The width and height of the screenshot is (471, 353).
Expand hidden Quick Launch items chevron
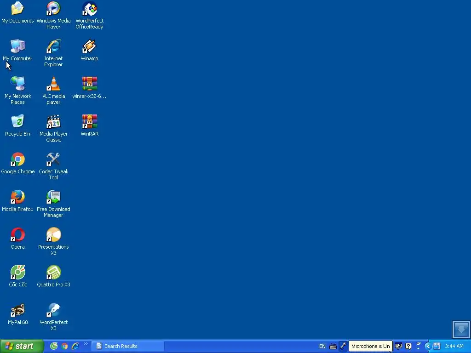point(86,344)
